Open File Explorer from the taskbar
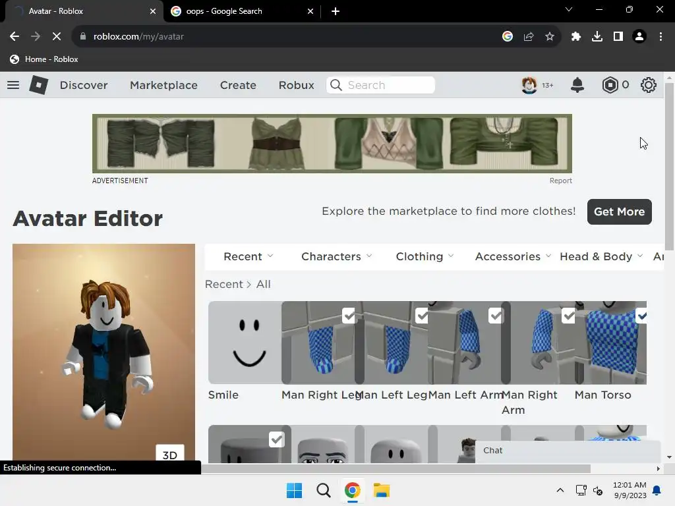Screen dimensions: 675x506 pos(382,490)
